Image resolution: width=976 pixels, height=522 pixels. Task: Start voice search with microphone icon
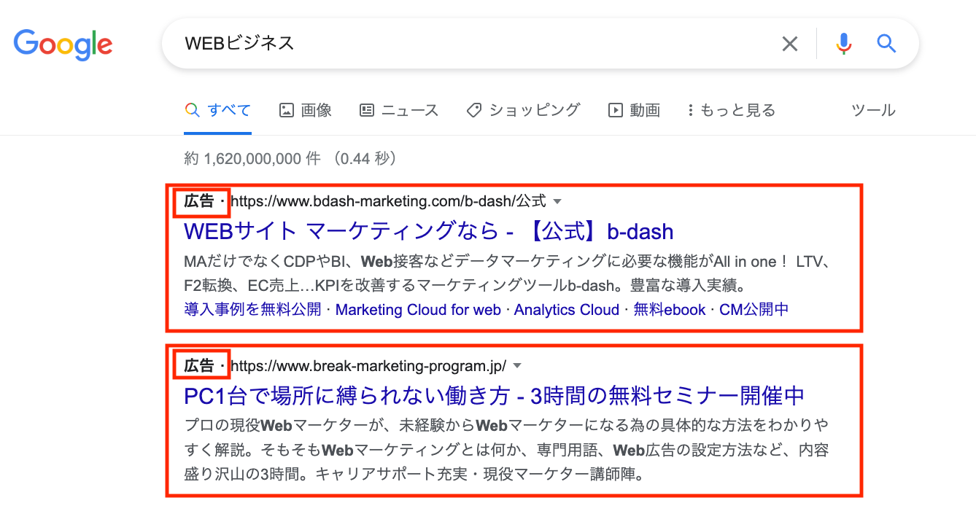(843, 44)
